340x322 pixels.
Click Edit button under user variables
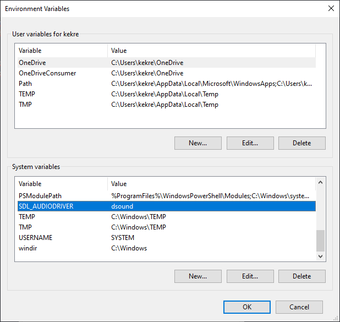[250, 143]
